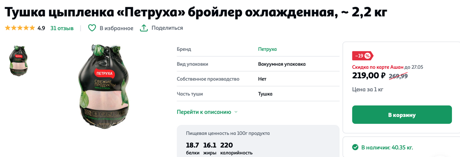Click the five-star rating icons
The width and height of the screenshot is (460, 157).
tap(20, 28)
